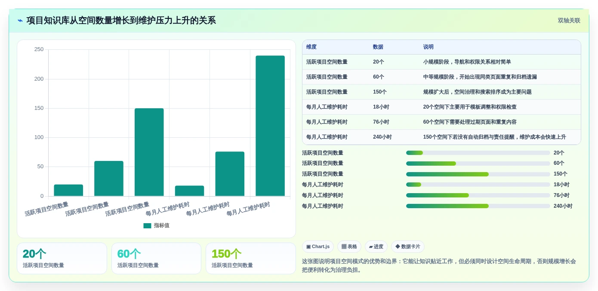
Task: Click the description starting 中等规模阶段
Action: point(480,77)
